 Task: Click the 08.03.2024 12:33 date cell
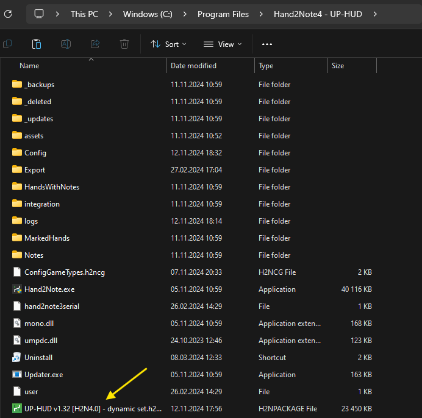196,358
